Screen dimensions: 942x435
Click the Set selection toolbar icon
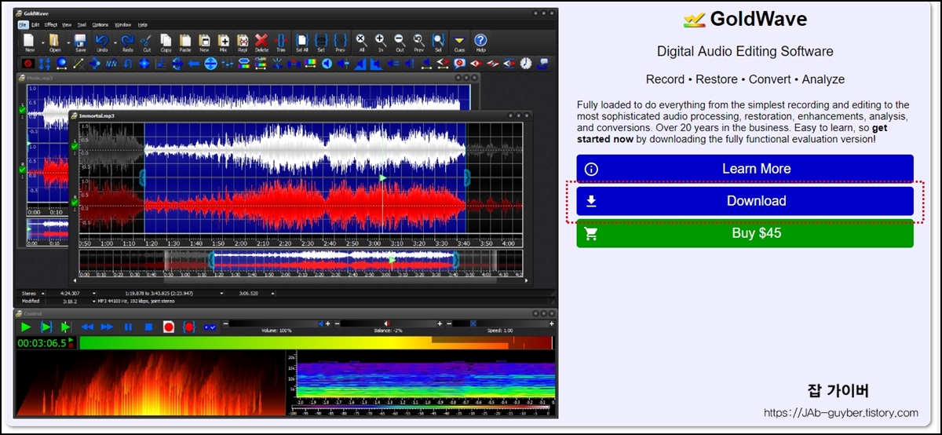click(x=321, y=41)
